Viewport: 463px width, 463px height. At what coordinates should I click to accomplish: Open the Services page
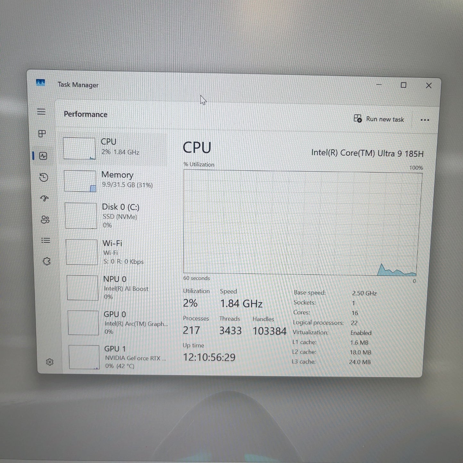tap(46, 262)
